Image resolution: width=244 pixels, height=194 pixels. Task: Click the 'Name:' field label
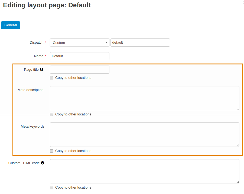click(x=39, y=56)
